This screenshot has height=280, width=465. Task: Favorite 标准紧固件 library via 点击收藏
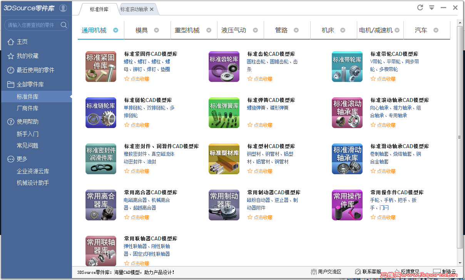point(137,79)
